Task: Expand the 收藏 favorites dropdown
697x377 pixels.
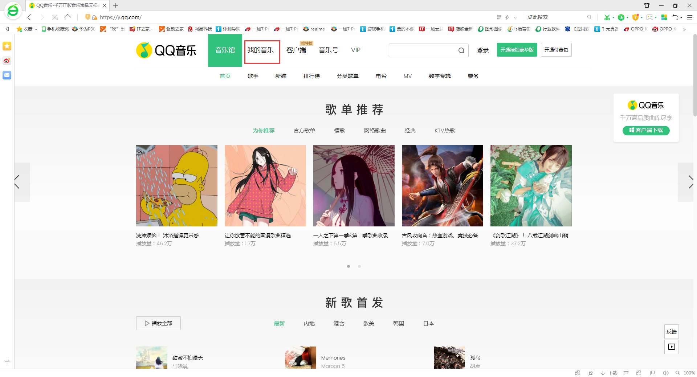Action: tap(36, 29)
